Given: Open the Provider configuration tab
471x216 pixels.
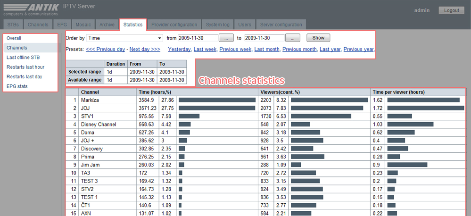Looking at the screenshot, I should pyautogui.click(x=174, y=25).
